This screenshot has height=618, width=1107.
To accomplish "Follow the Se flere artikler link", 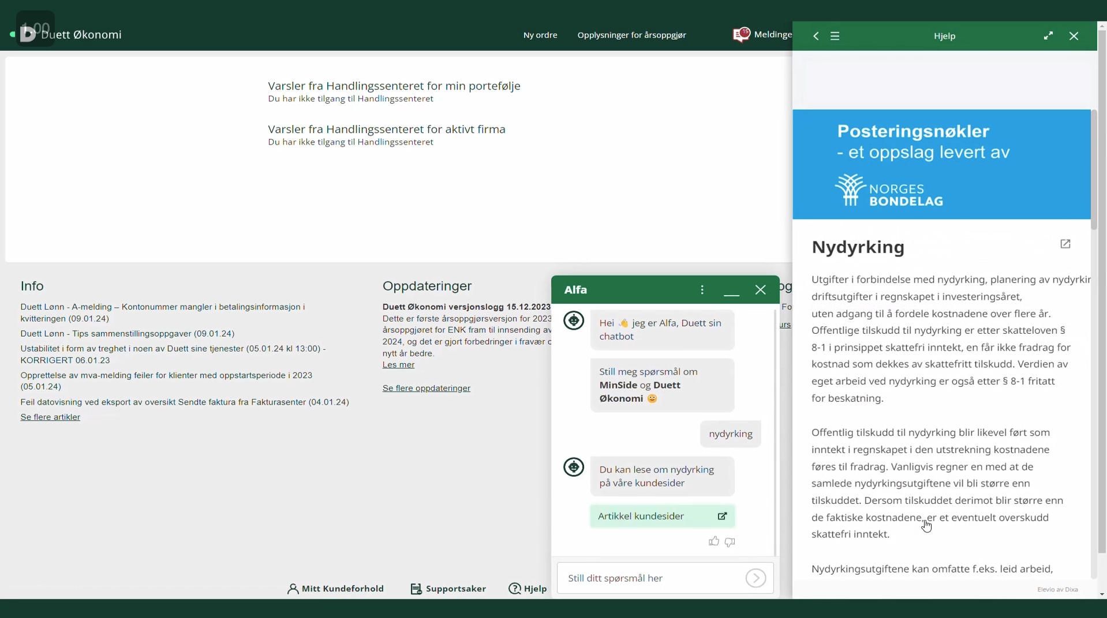I will pyautogui.click(x=50, y=417).
